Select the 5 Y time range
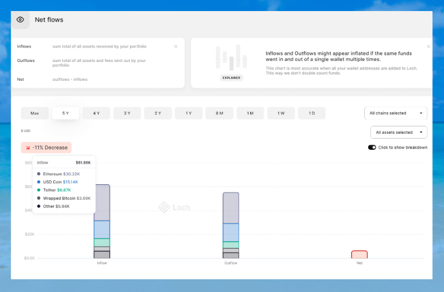 coord(65,113)
